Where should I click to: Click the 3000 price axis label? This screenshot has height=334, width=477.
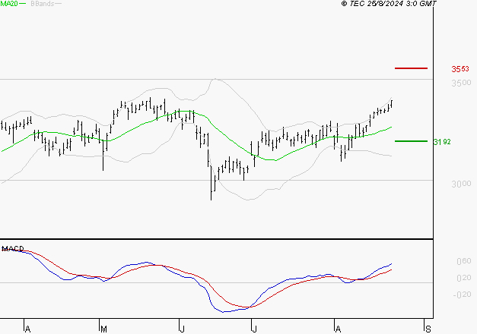coord(461,184)
